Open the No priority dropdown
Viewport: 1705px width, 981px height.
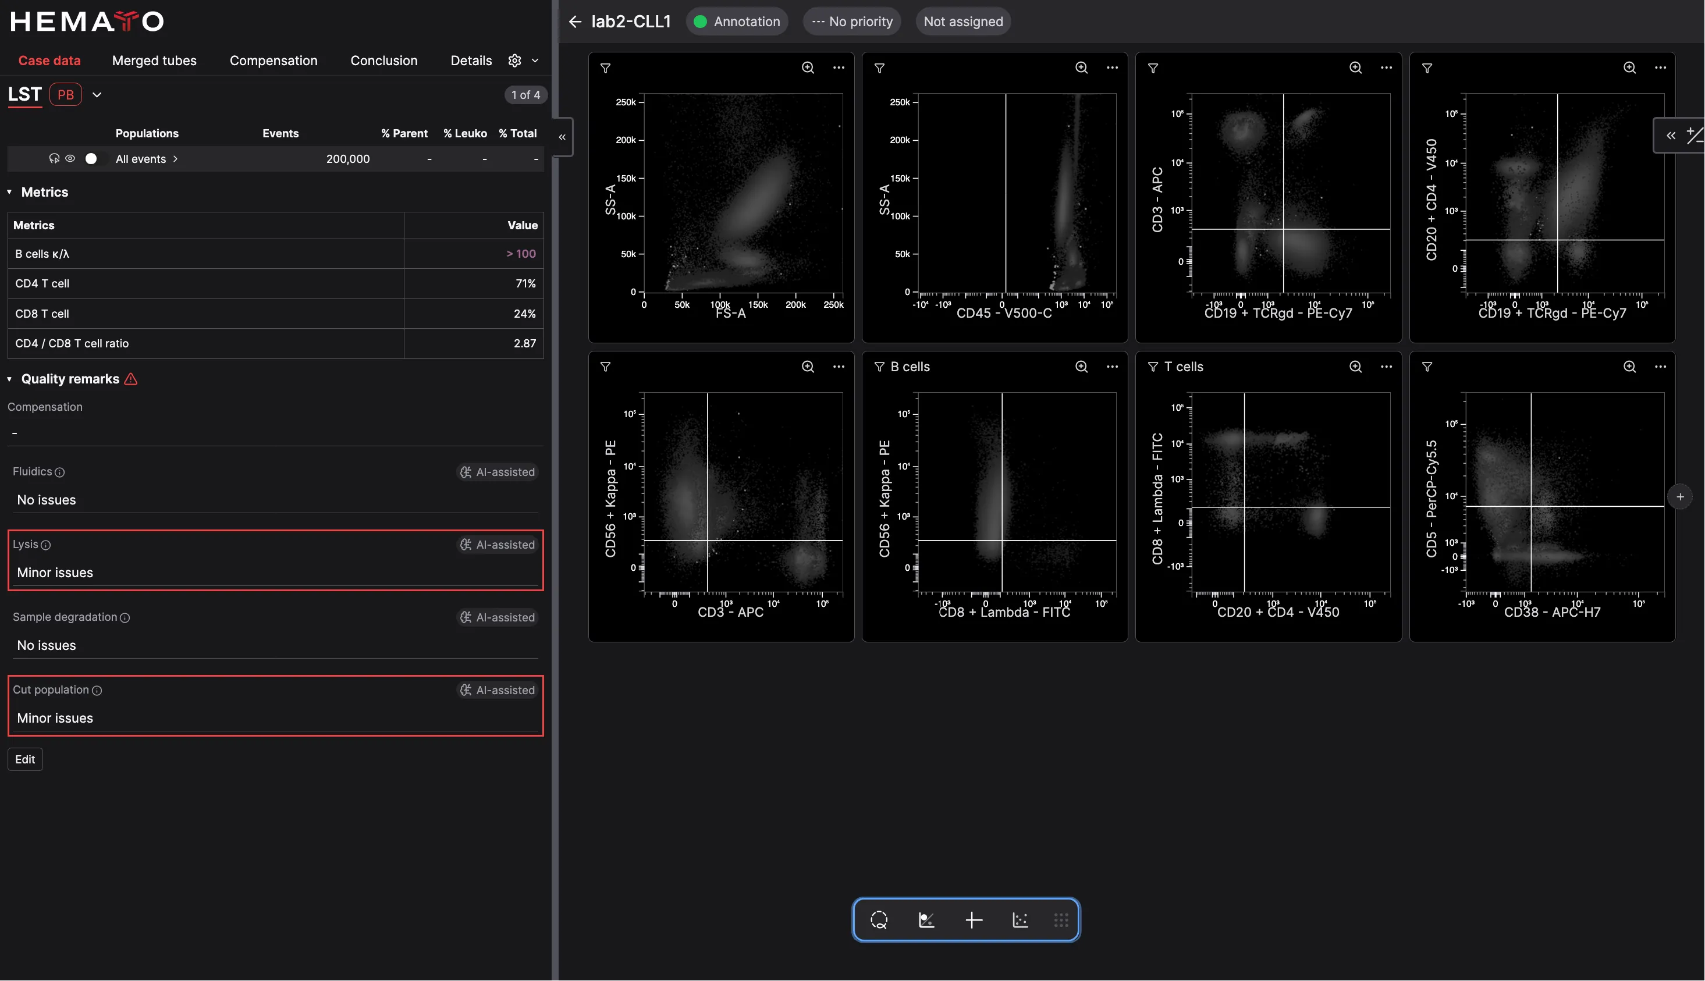[x=852, y=22]
